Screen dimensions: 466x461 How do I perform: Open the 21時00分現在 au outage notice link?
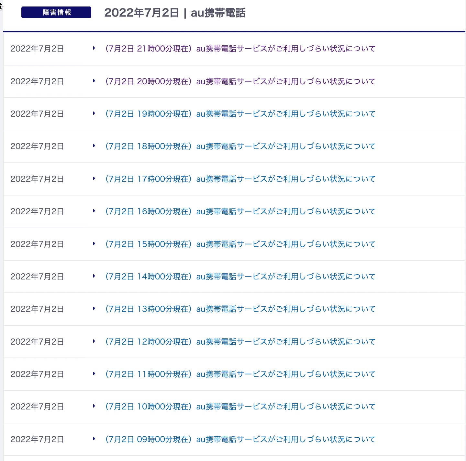point(240,49)
